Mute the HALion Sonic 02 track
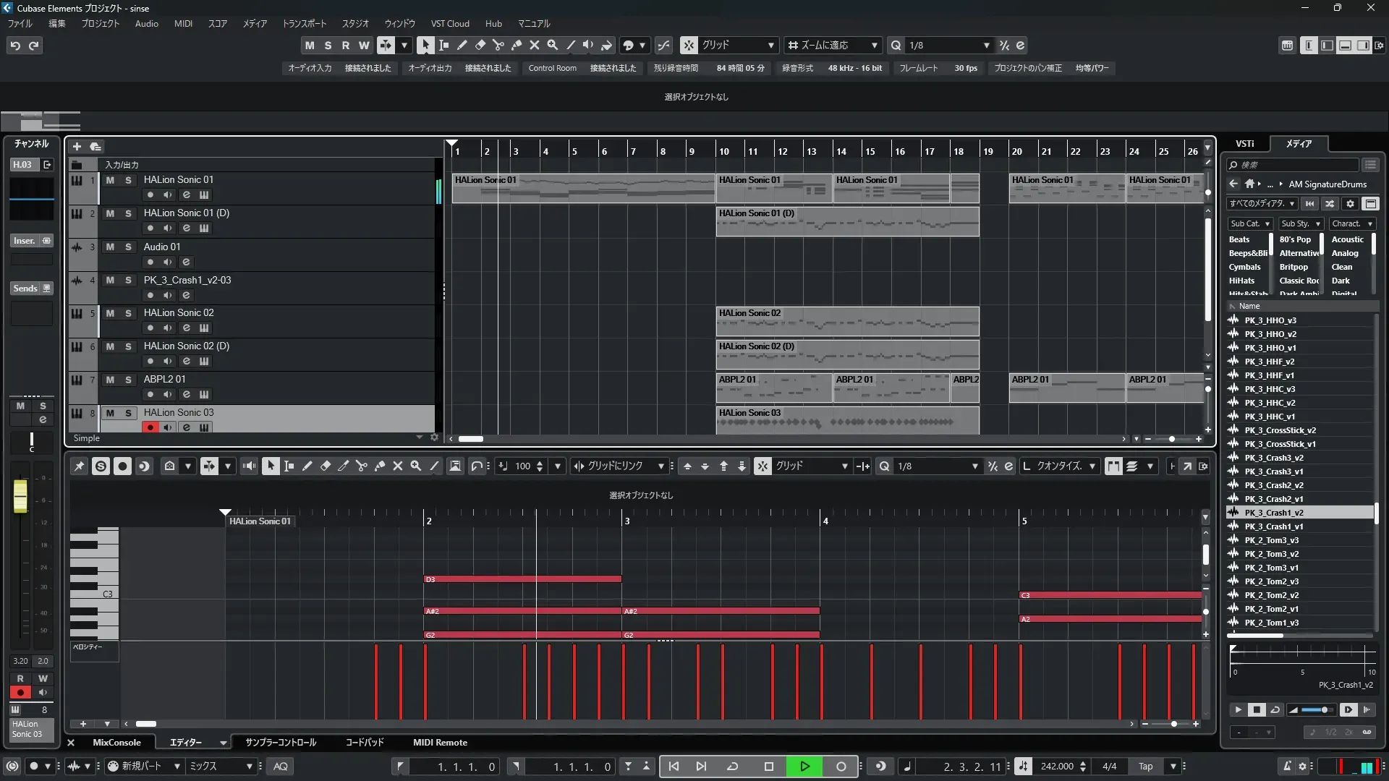This screenshot has height=781, width=1389. (x=110, y=313)
